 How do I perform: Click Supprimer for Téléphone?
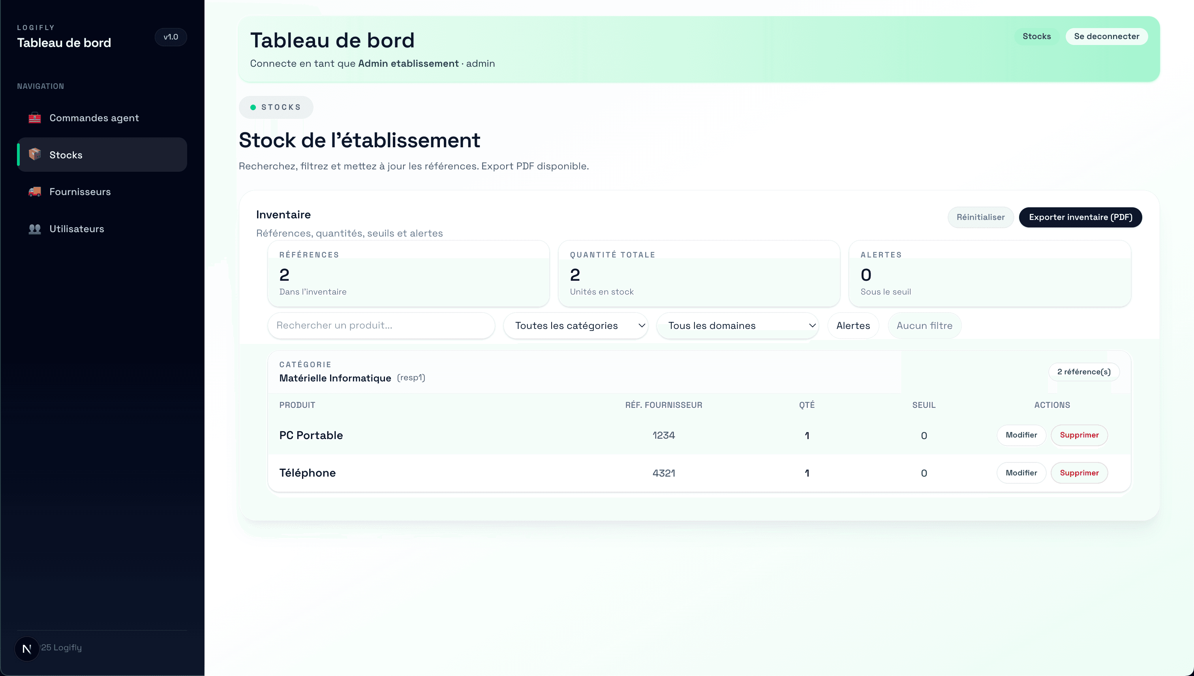(x=1079, y=473)
